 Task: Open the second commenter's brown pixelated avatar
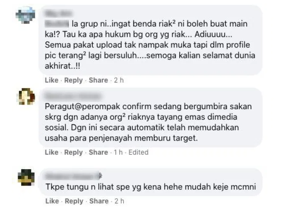[26, 97]
